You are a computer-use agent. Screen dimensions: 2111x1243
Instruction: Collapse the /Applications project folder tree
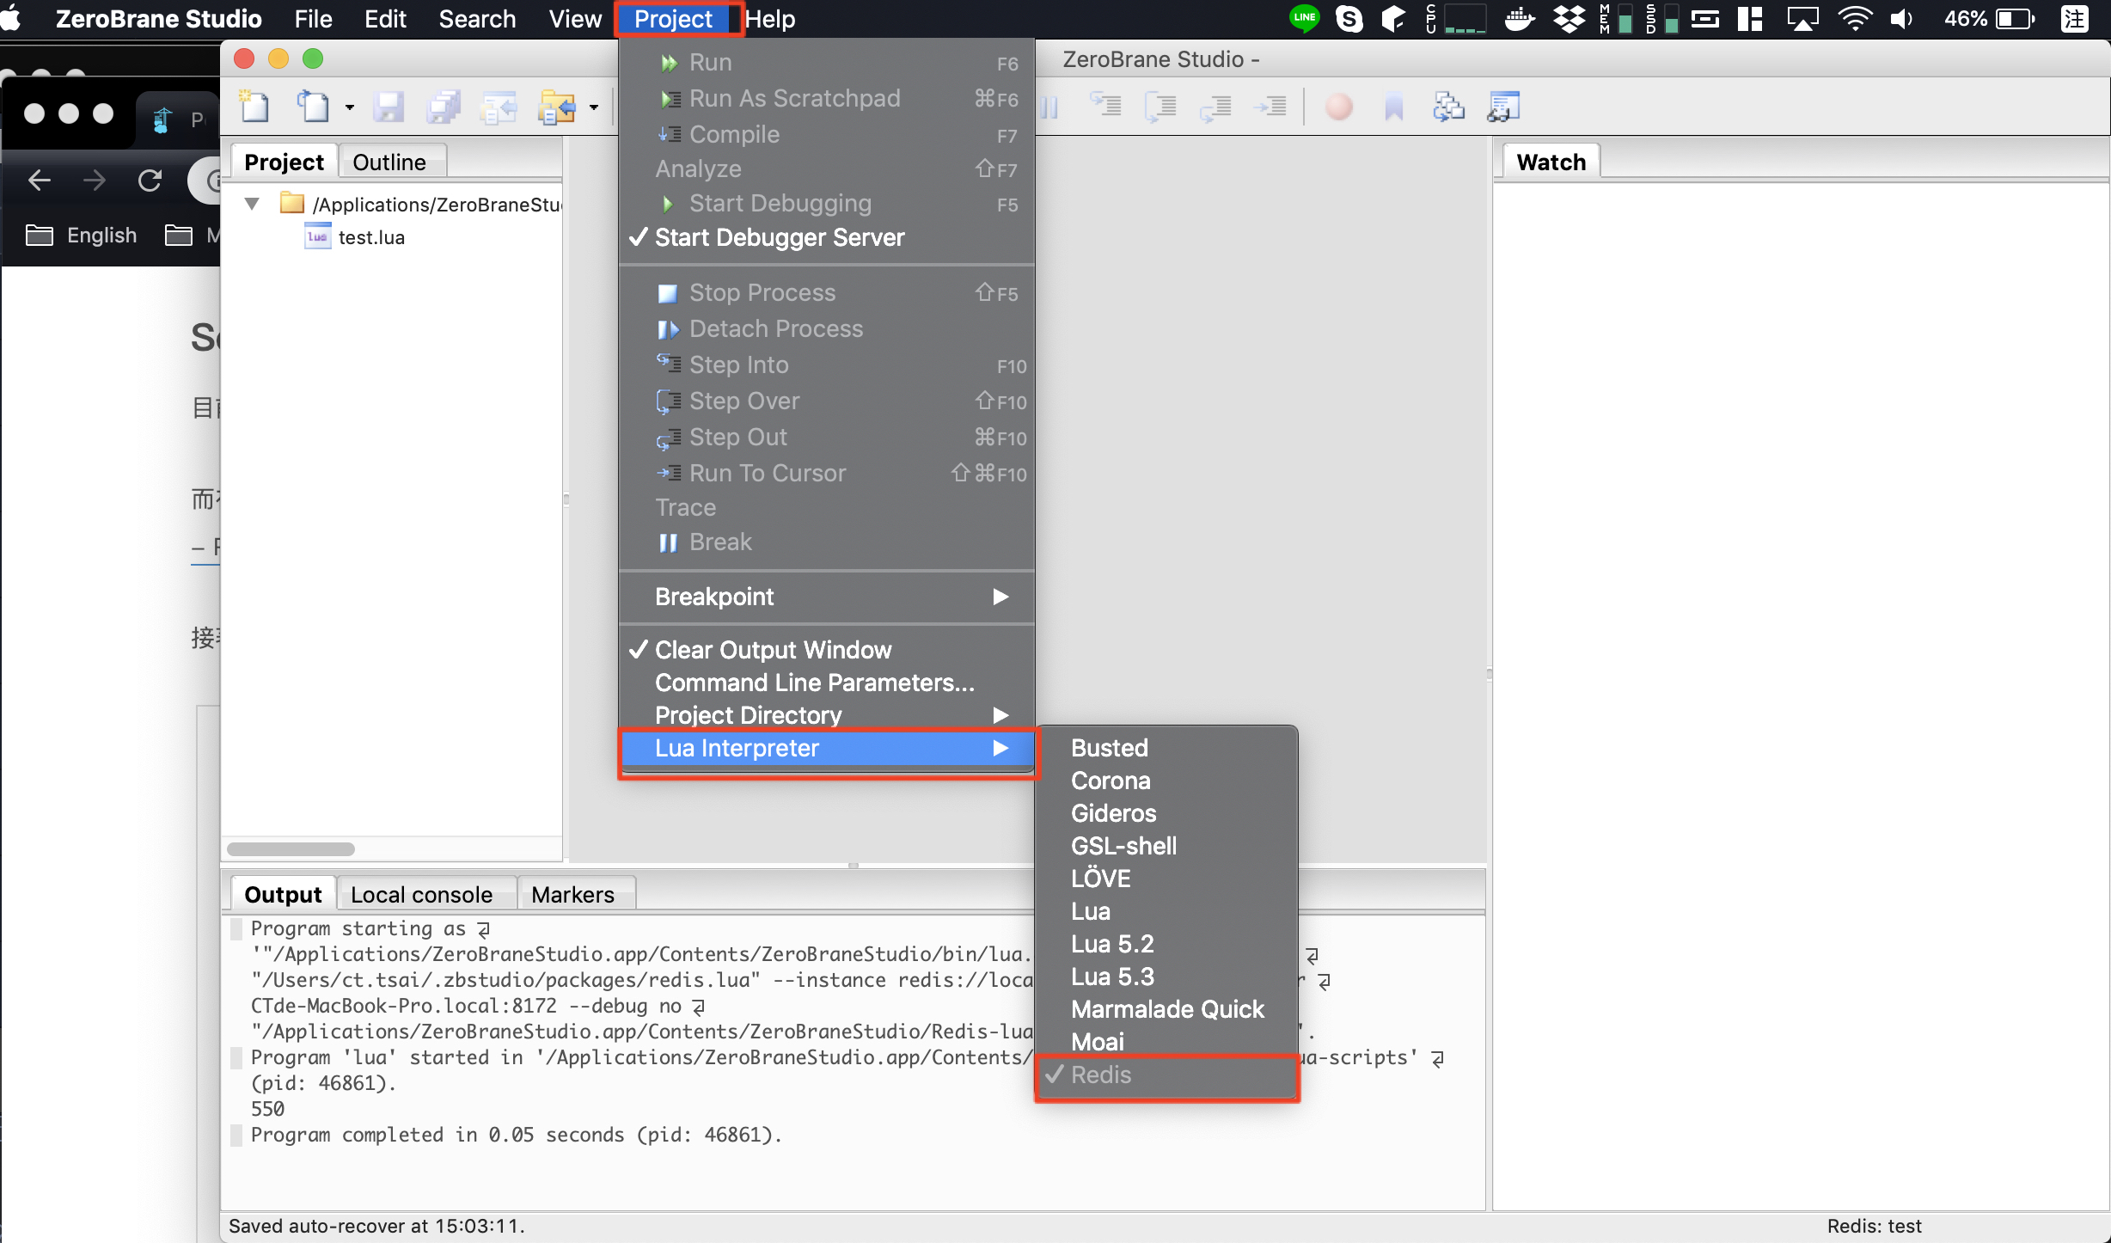click(252, 205)
